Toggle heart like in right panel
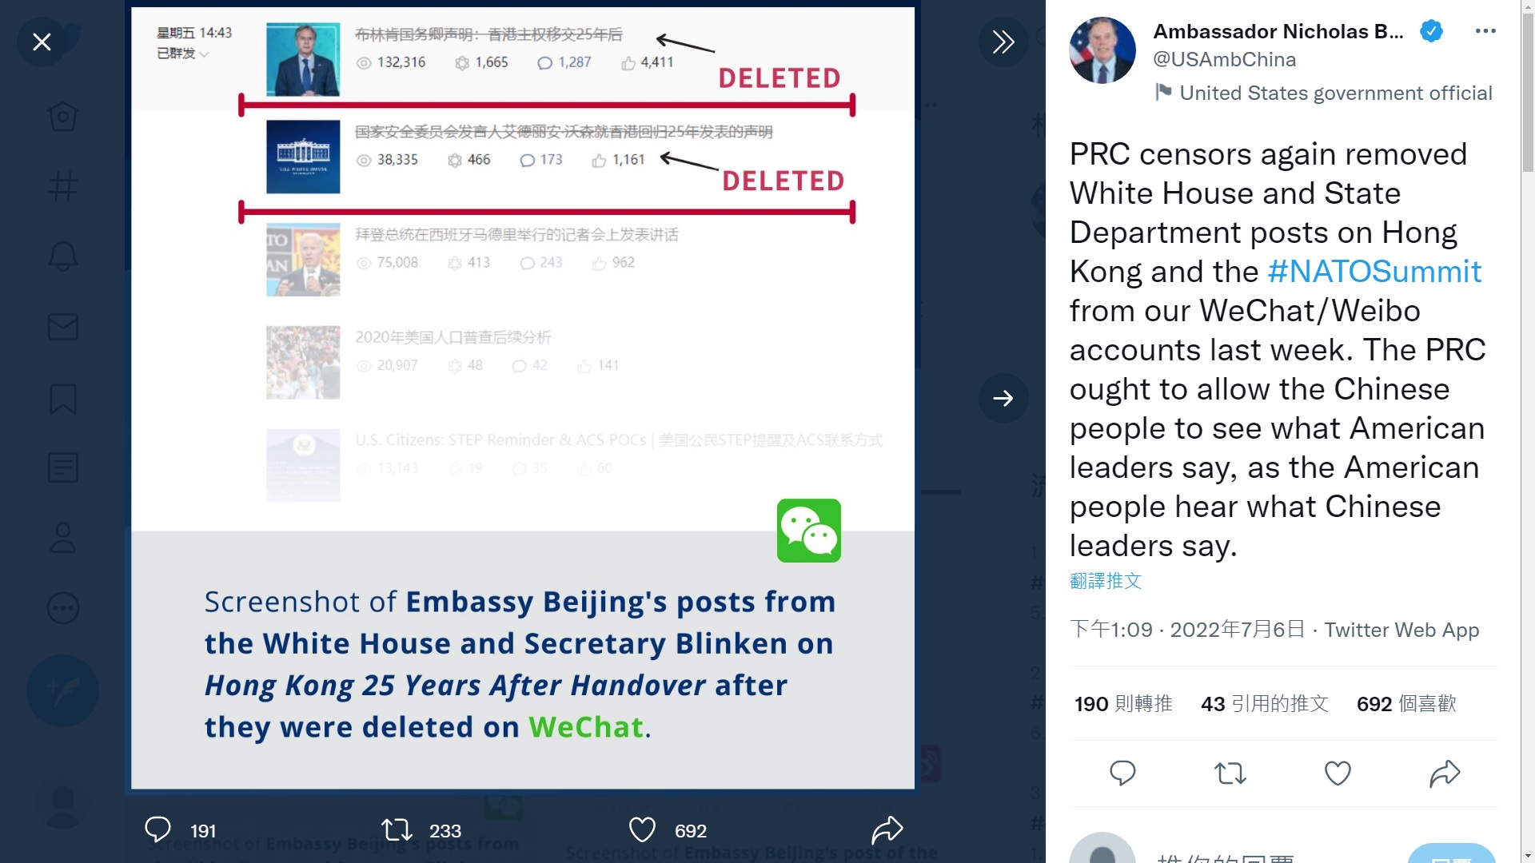 point(1338,773)
